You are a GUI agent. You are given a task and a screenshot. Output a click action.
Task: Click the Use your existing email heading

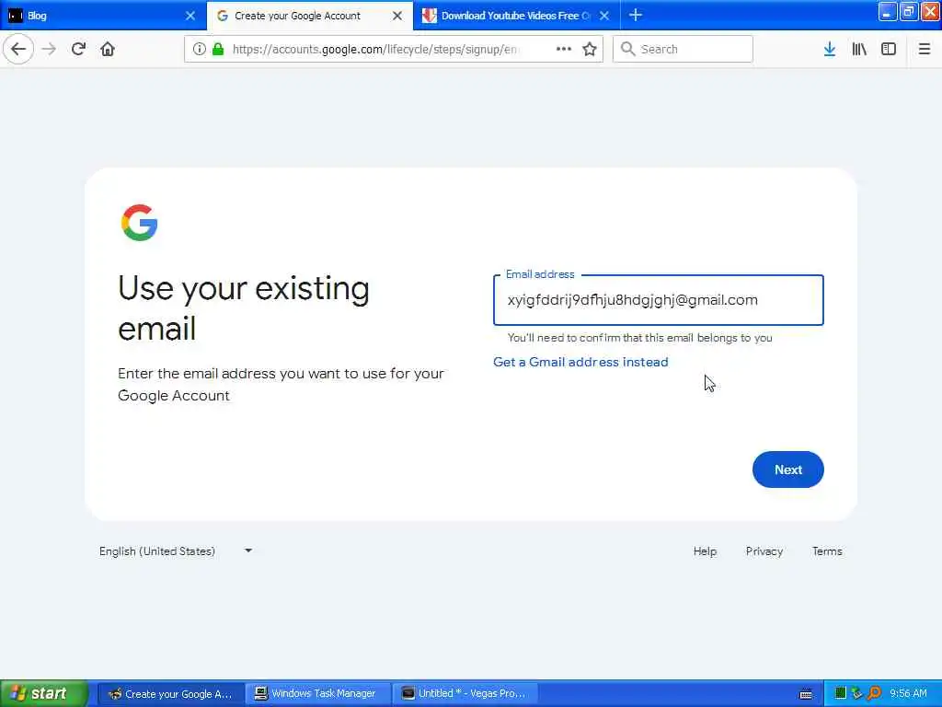click(243, 307)
